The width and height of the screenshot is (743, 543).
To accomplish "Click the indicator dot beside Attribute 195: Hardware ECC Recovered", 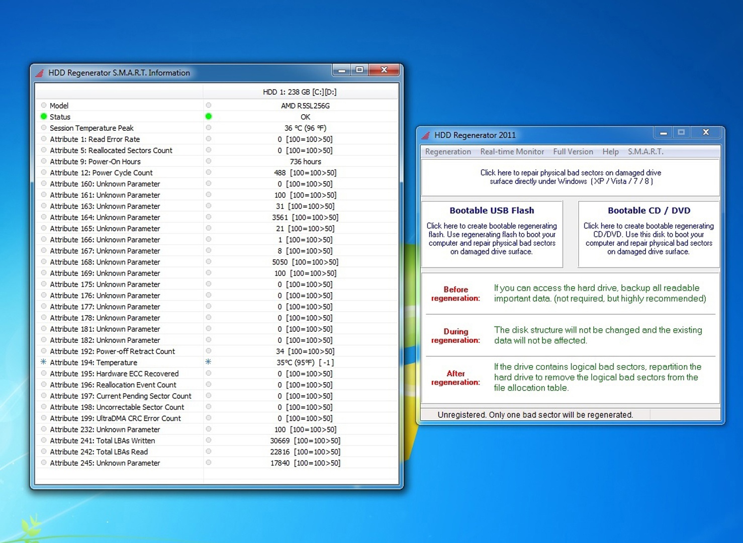I will 44,373.
